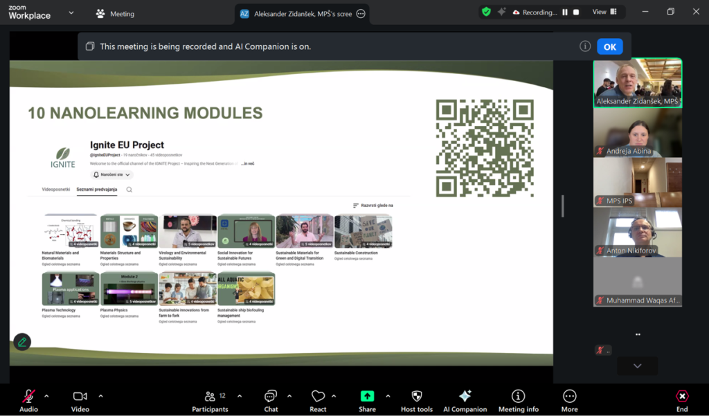
Task: Open the View layout menu
Action: coord(603,12)
